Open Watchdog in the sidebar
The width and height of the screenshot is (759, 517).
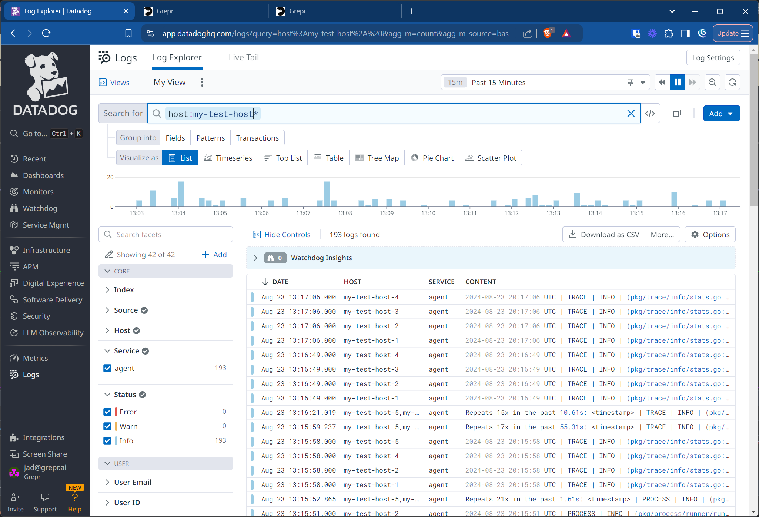(34, 208)
